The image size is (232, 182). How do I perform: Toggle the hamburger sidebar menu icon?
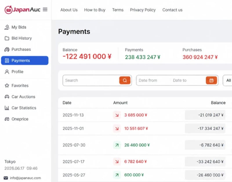45,10
